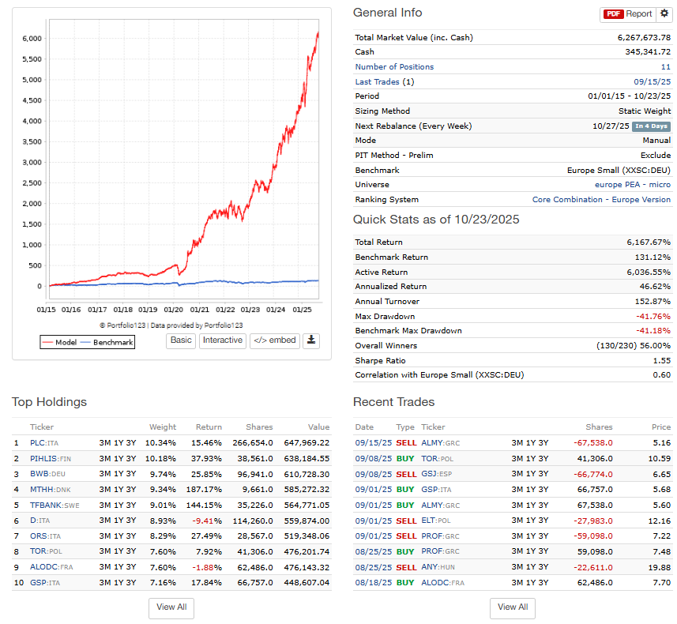Click the 3Y chart link for BWB:DEU

point(137,473)
